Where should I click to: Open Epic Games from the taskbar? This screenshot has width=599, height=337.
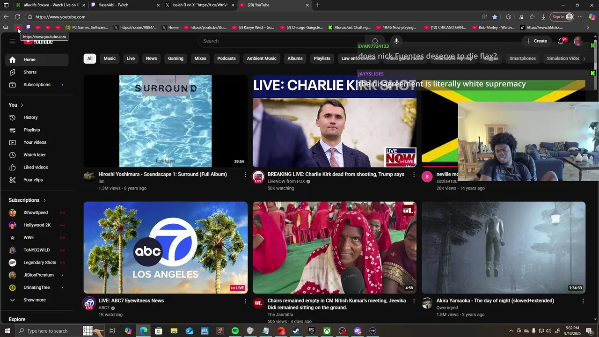[x=312, y=331]
